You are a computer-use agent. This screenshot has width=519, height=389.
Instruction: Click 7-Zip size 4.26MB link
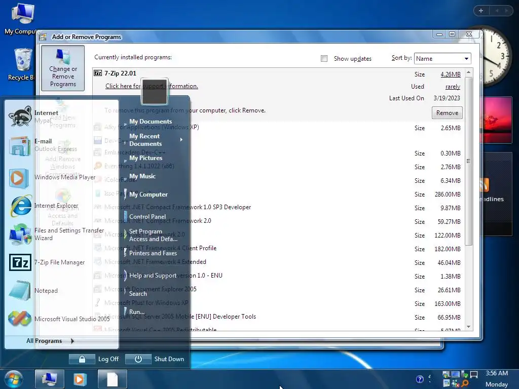(451, 74)
